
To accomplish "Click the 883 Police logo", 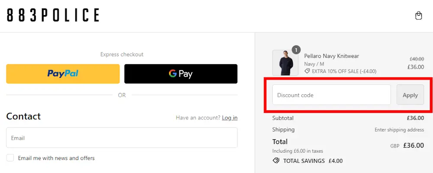I will pos(53,15).
